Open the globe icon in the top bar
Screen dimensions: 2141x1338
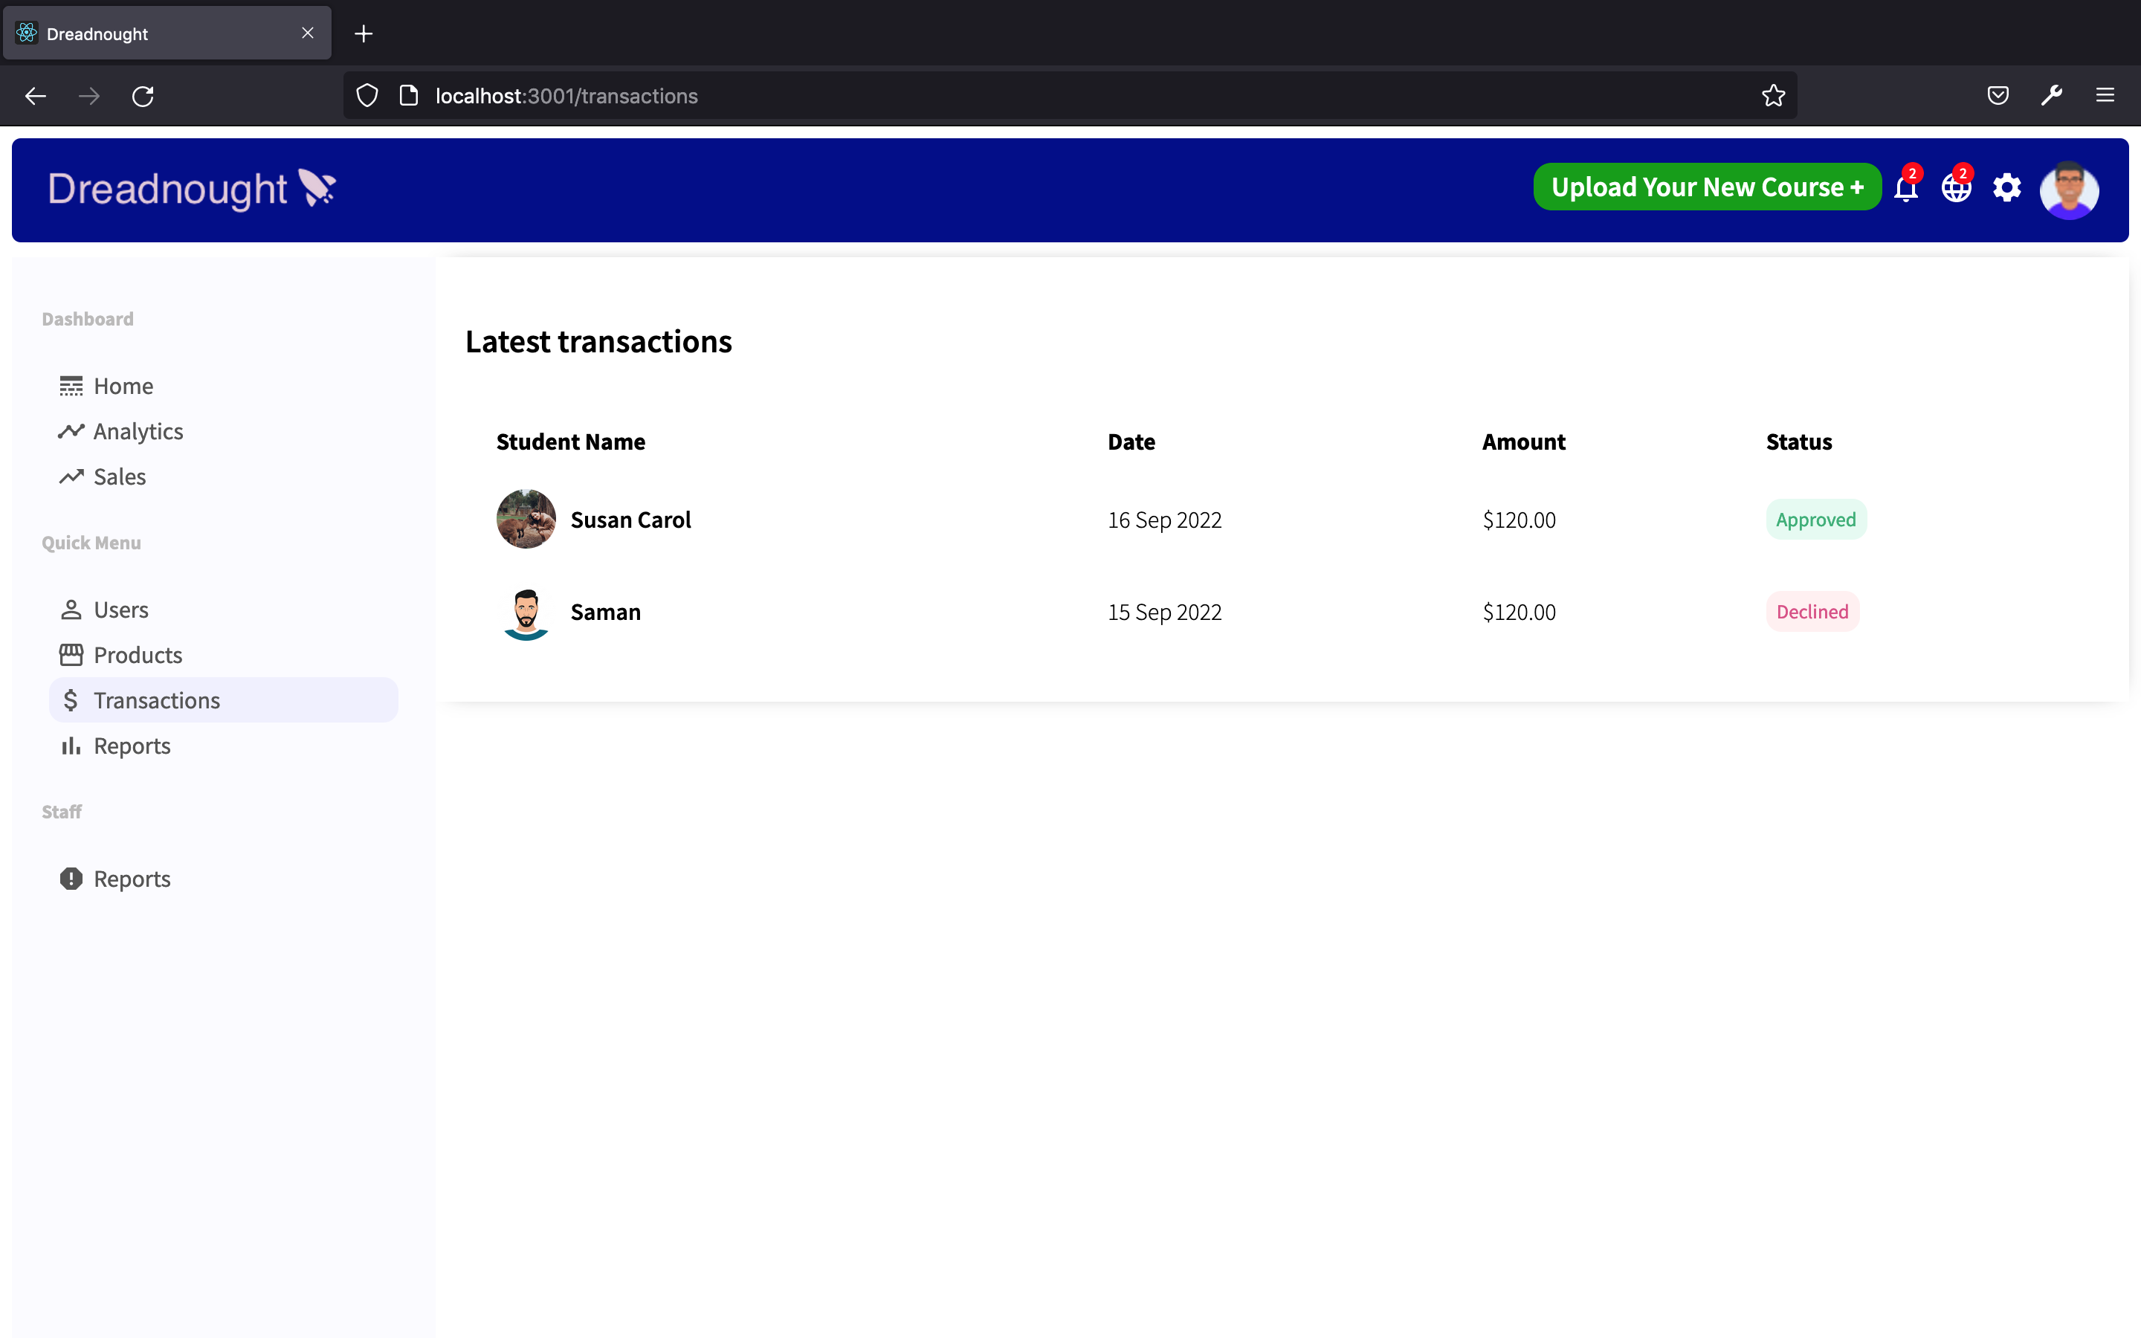1955,187
